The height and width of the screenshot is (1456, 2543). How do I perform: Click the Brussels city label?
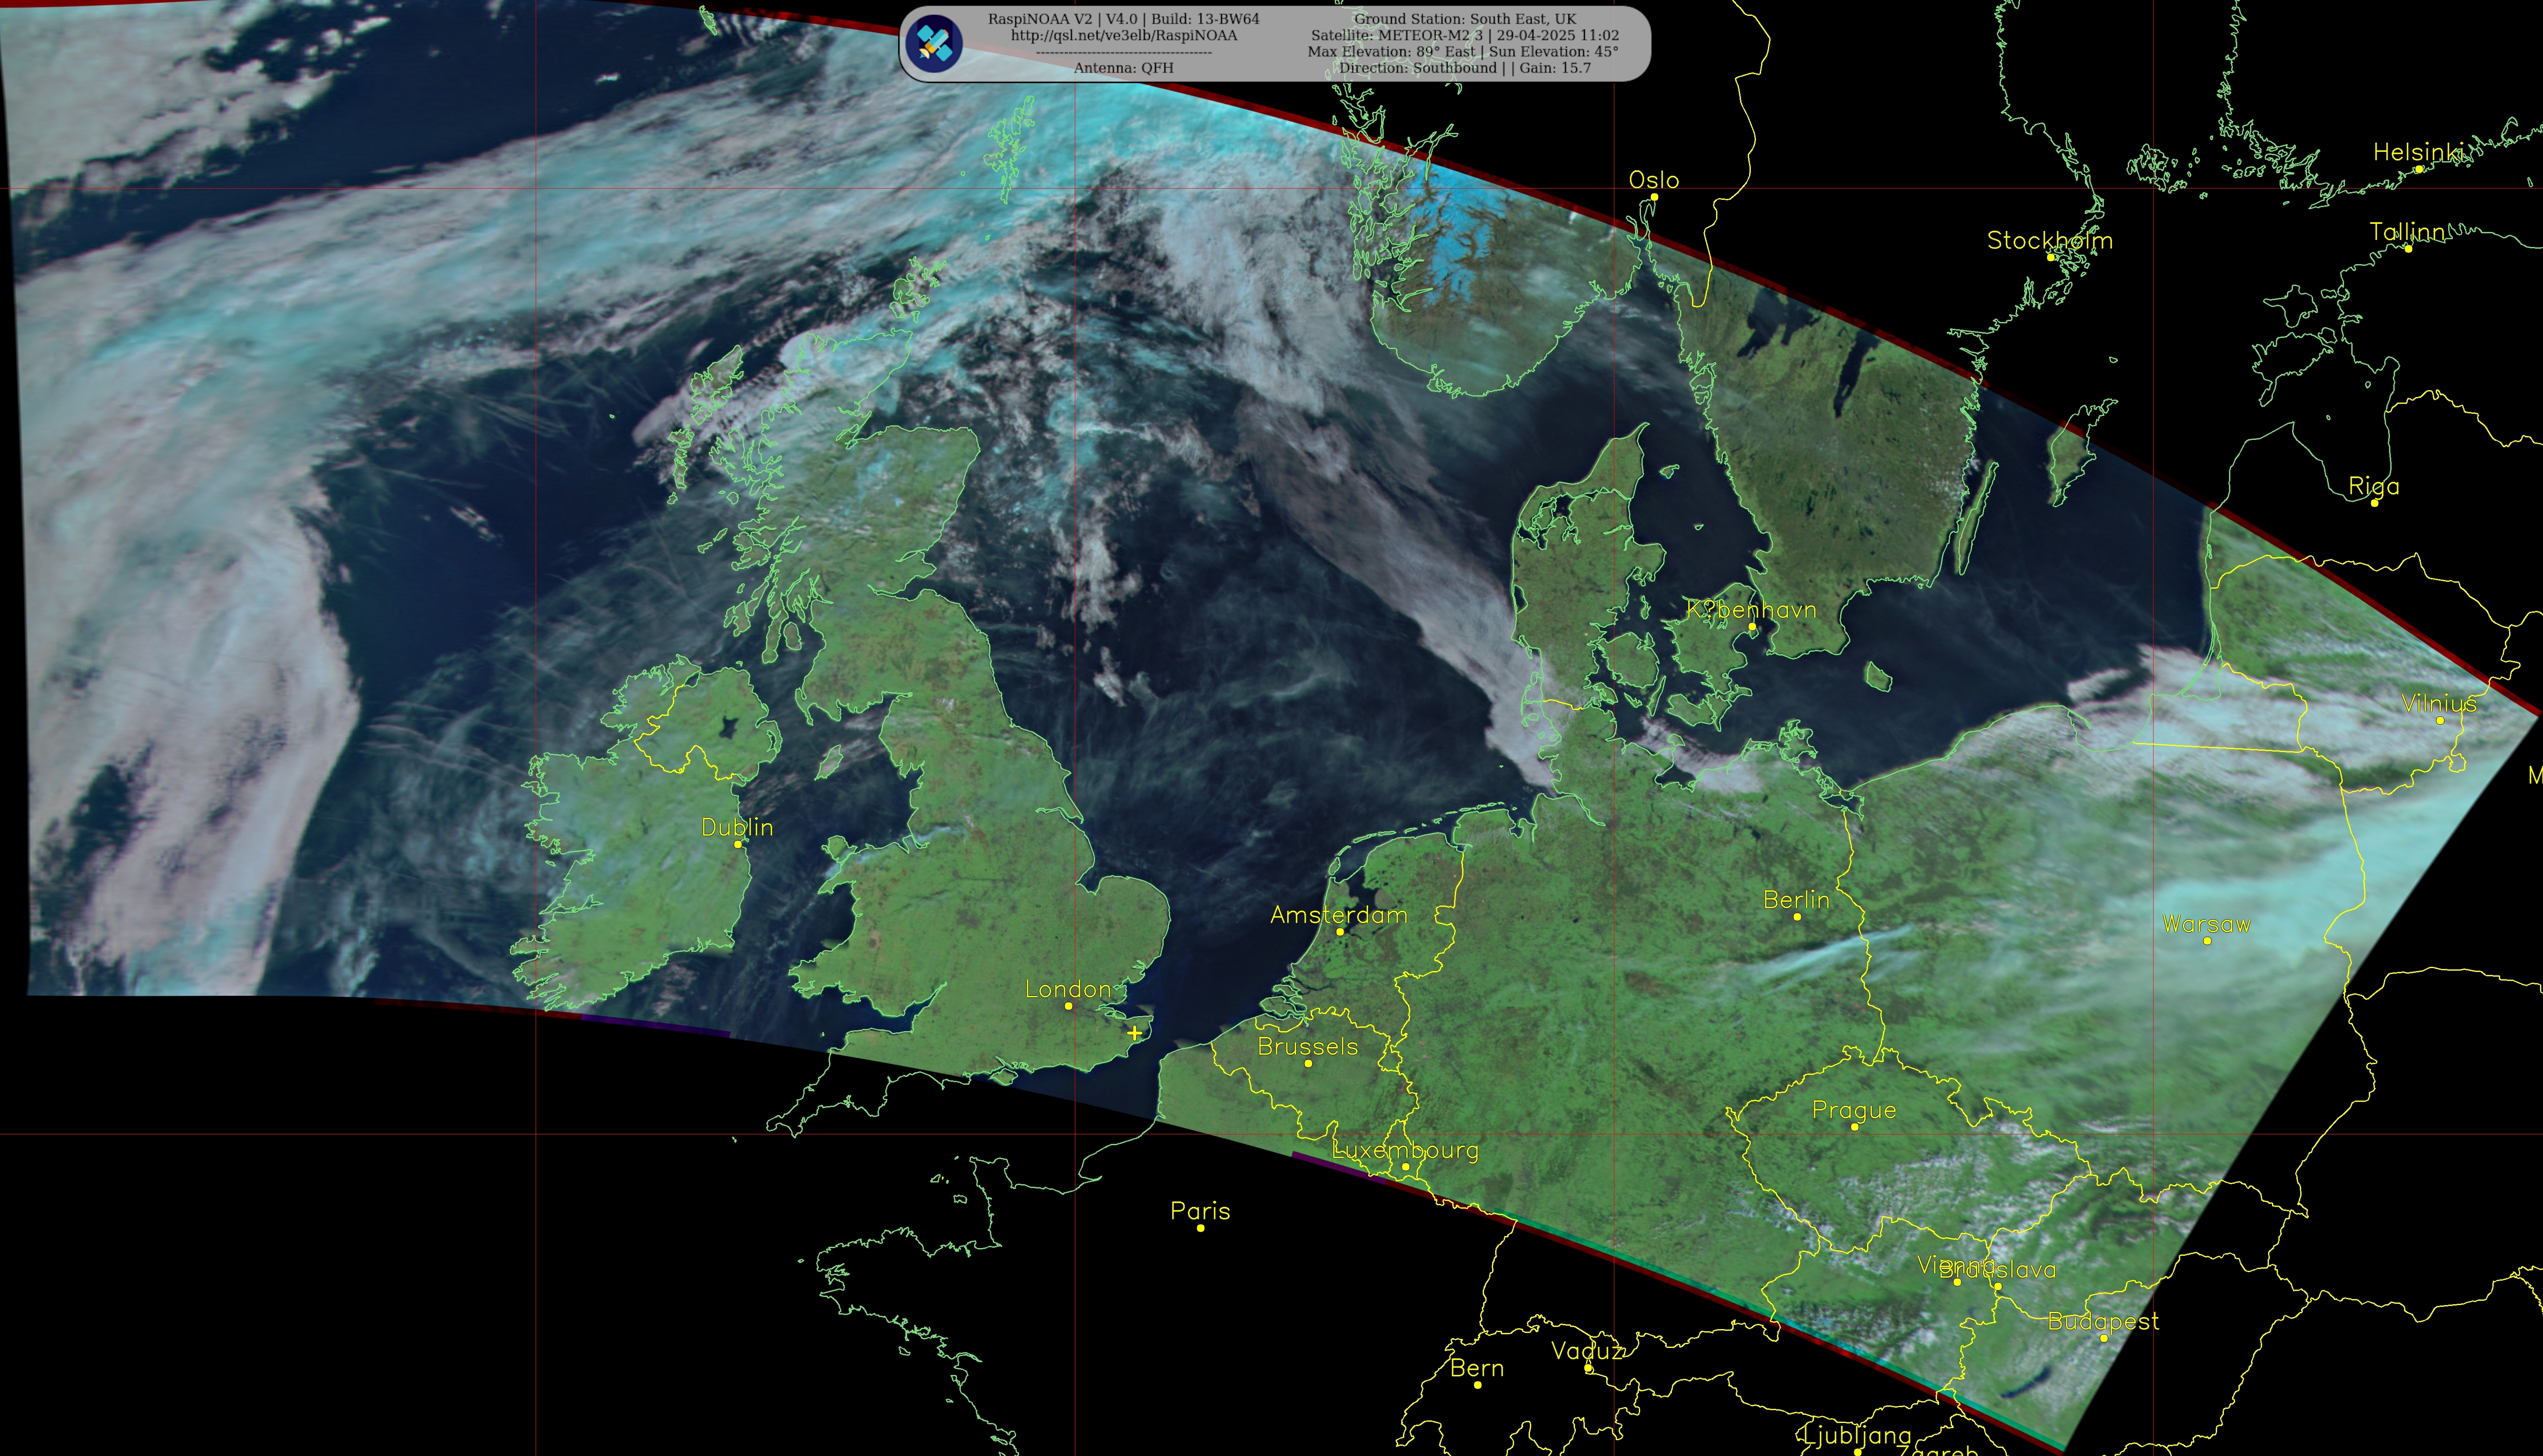pos(1307,1047)
